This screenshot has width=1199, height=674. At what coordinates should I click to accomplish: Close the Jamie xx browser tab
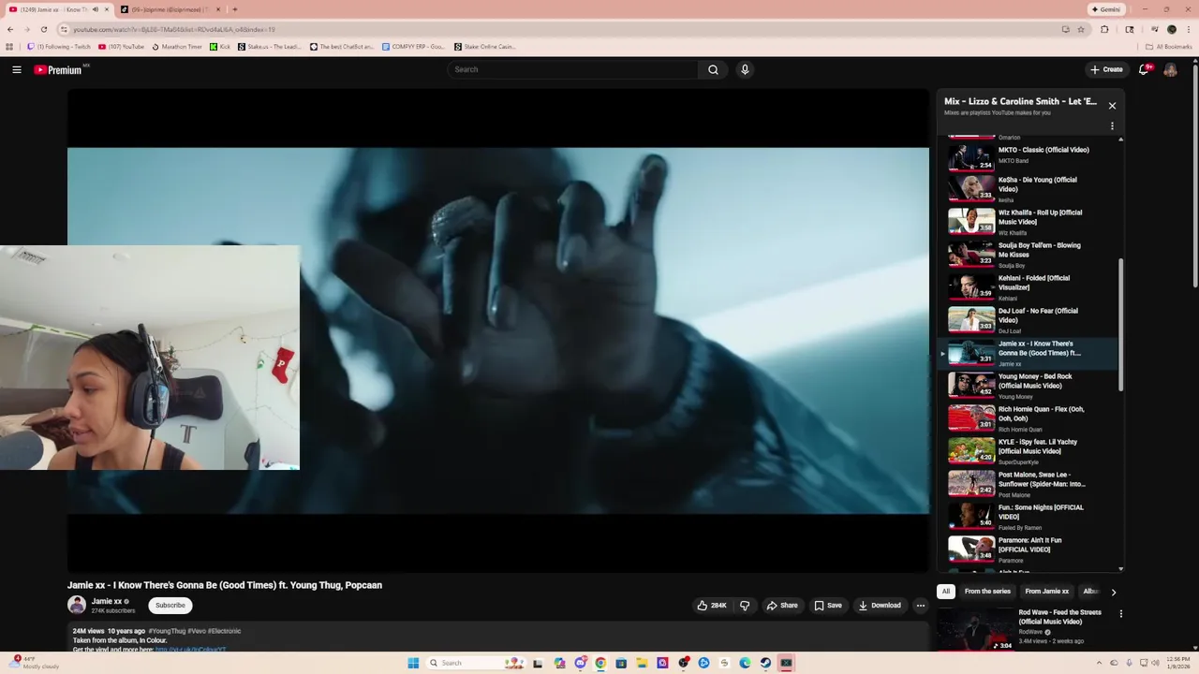tap(107, 9)
